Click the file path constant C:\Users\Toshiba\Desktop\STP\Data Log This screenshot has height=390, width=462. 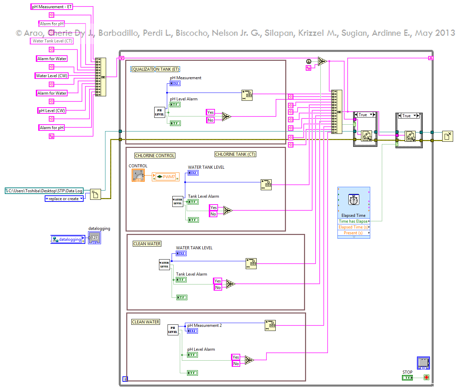point(44,191)
